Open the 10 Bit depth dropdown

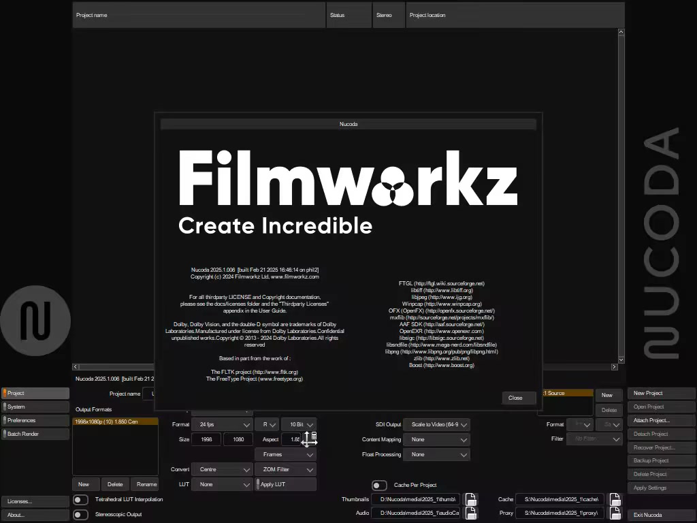[299, 425]
